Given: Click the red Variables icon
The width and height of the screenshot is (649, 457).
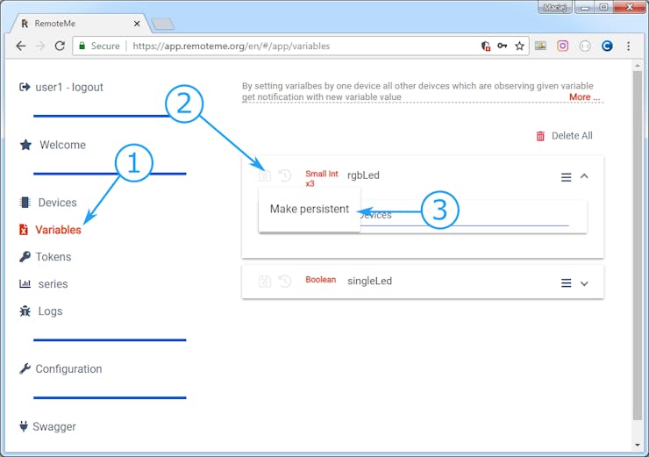Looking at the screenshot, I should pos(24,229).
